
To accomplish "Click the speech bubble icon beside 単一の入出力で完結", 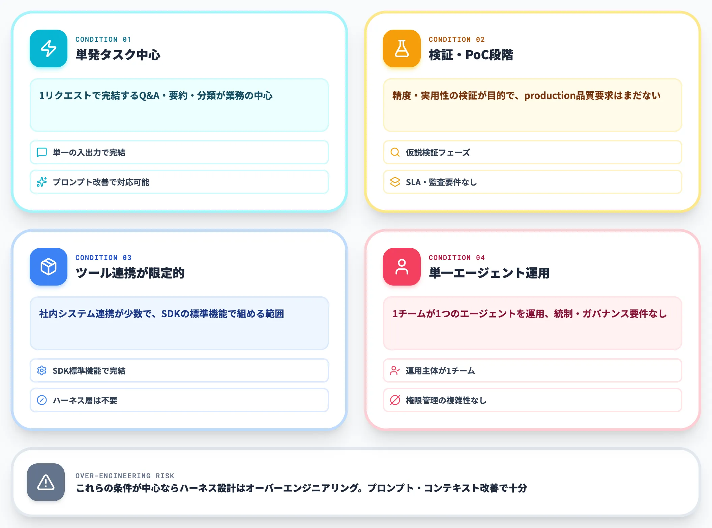I will (42, 153).
